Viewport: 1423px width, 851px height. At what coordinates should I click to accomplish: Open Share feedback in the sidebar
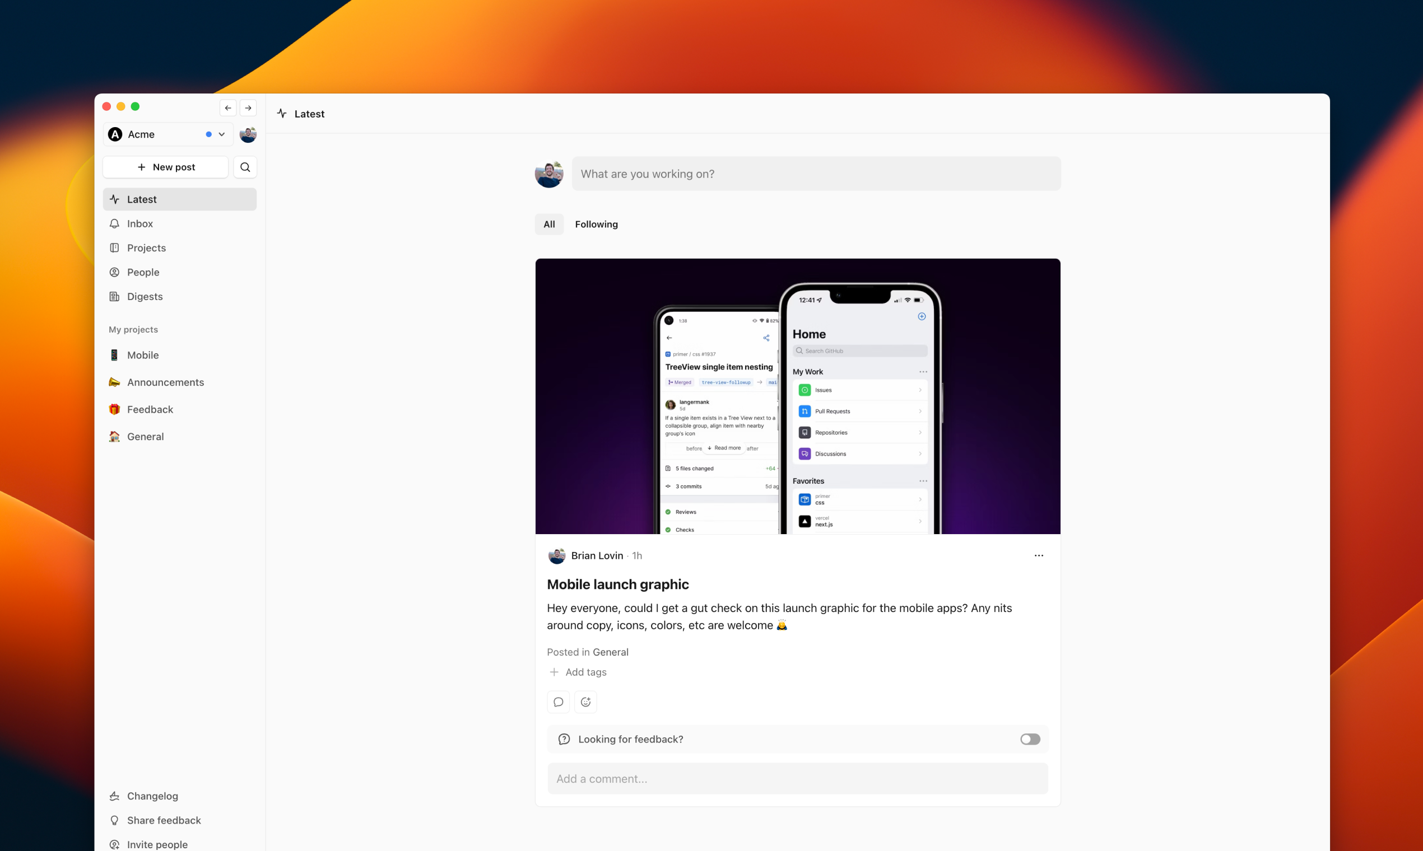pos(180,821)
